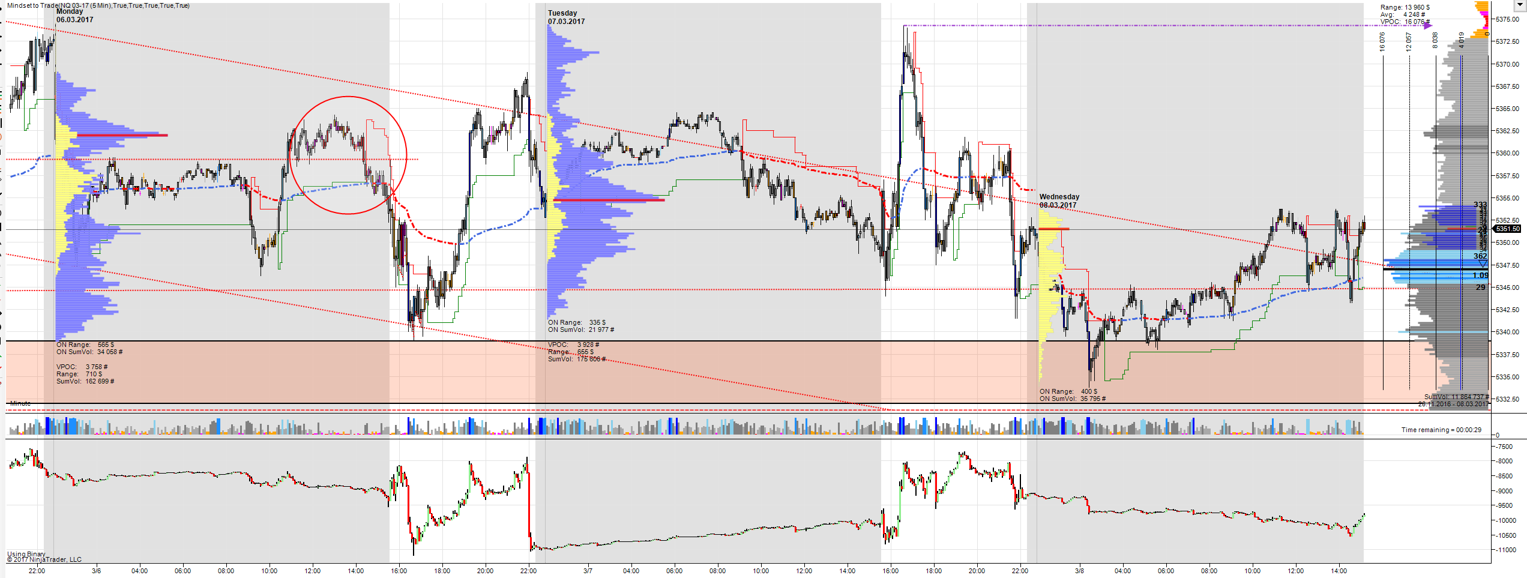Select the purple naked VPOC arrowhead
This screenshot has height=578, width=1527.
[x=1429, y=25]
